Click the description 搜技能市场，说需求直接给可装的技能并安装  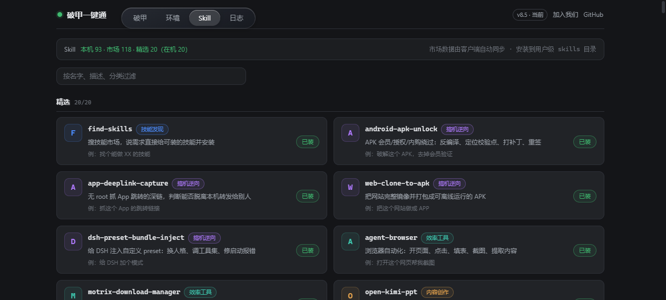pyautogui.click(x=151, y=142)
